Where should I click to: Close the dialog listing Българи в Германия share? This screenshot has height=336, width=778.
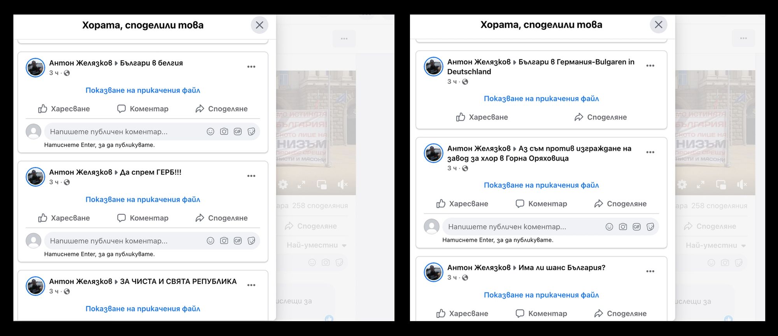[x=659, y=25]
